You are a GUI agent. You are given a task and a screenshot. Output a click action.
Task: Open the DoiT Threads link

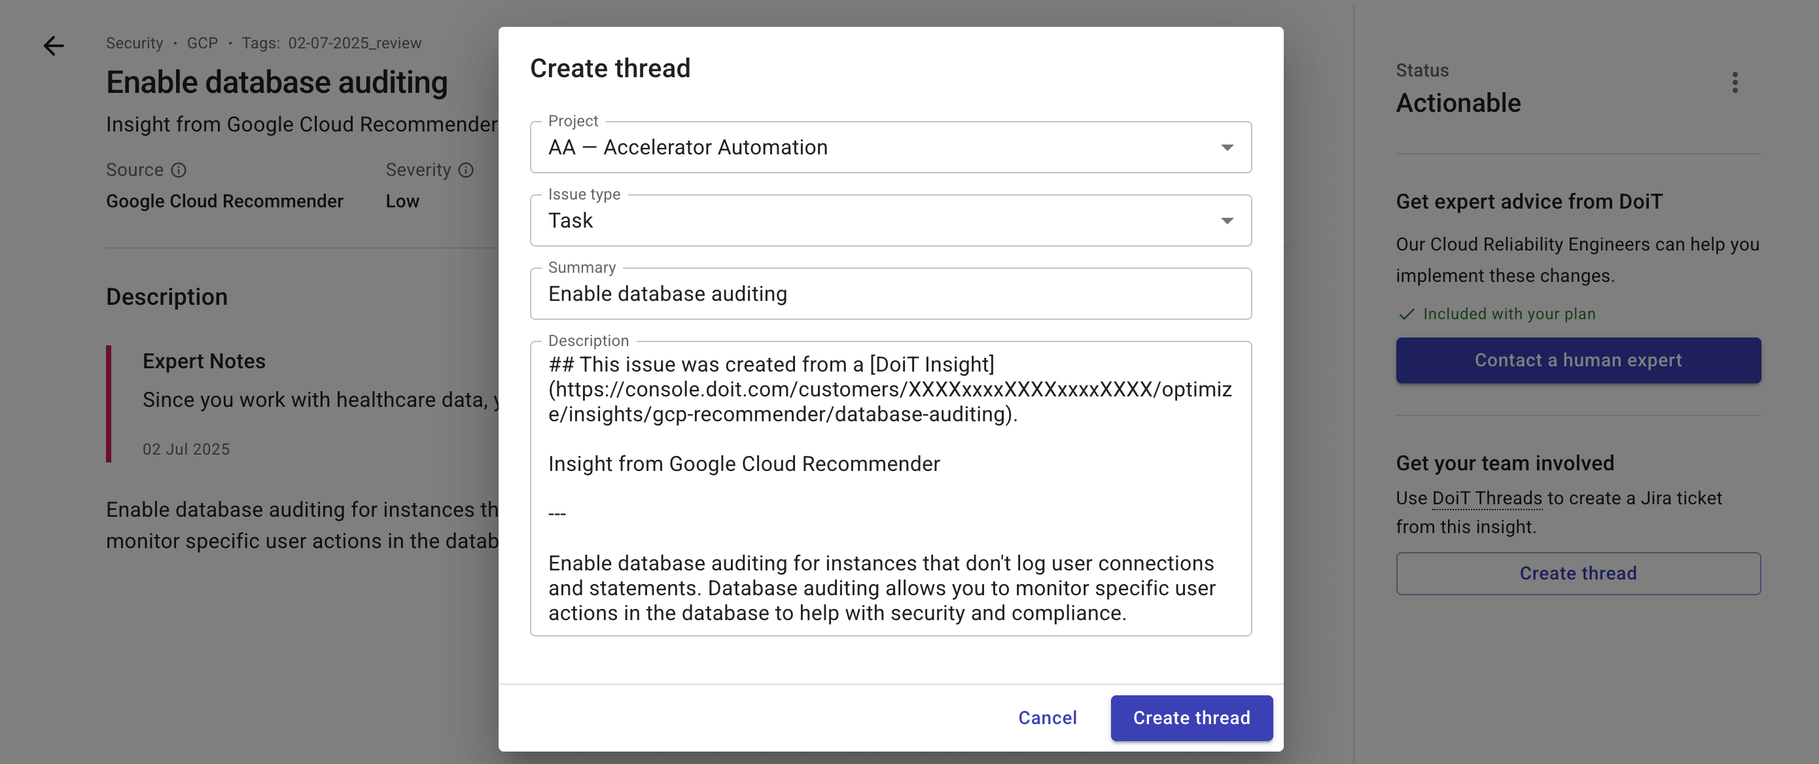1486,498
